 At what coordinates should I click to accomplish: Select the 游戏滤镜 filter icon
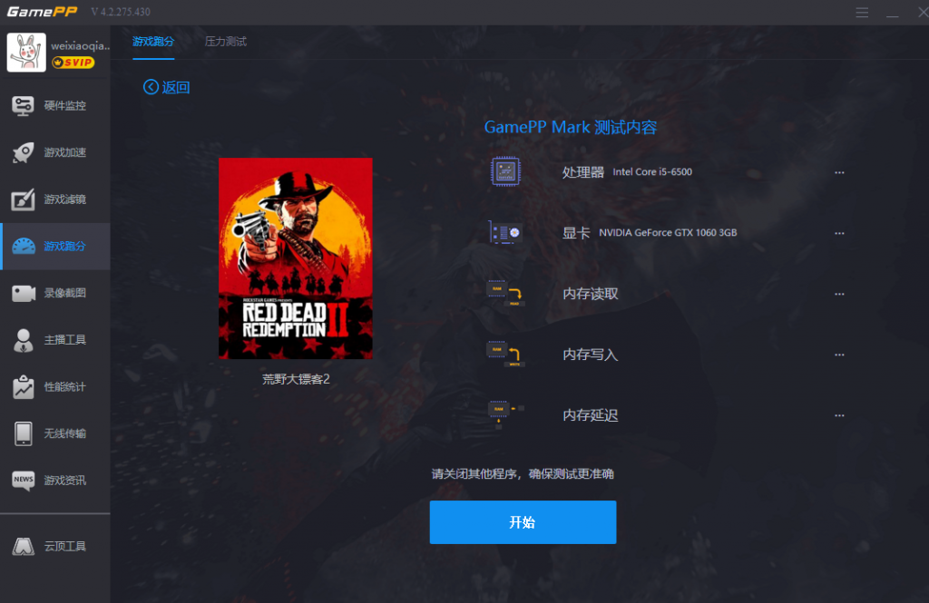click(x=23, y=199)
